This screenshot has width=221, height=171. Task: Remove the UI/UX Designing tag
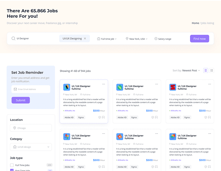[85, 39]
